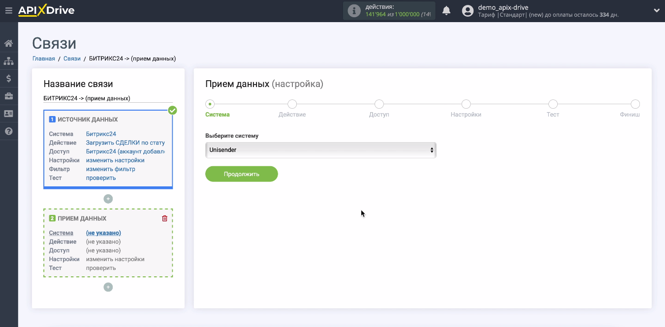Select the Тест step circle
Image resolution: width=665 pixels, height=327 pixels.
[553, 104]
